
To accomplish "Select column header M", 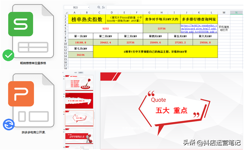I will pos(224,13).
